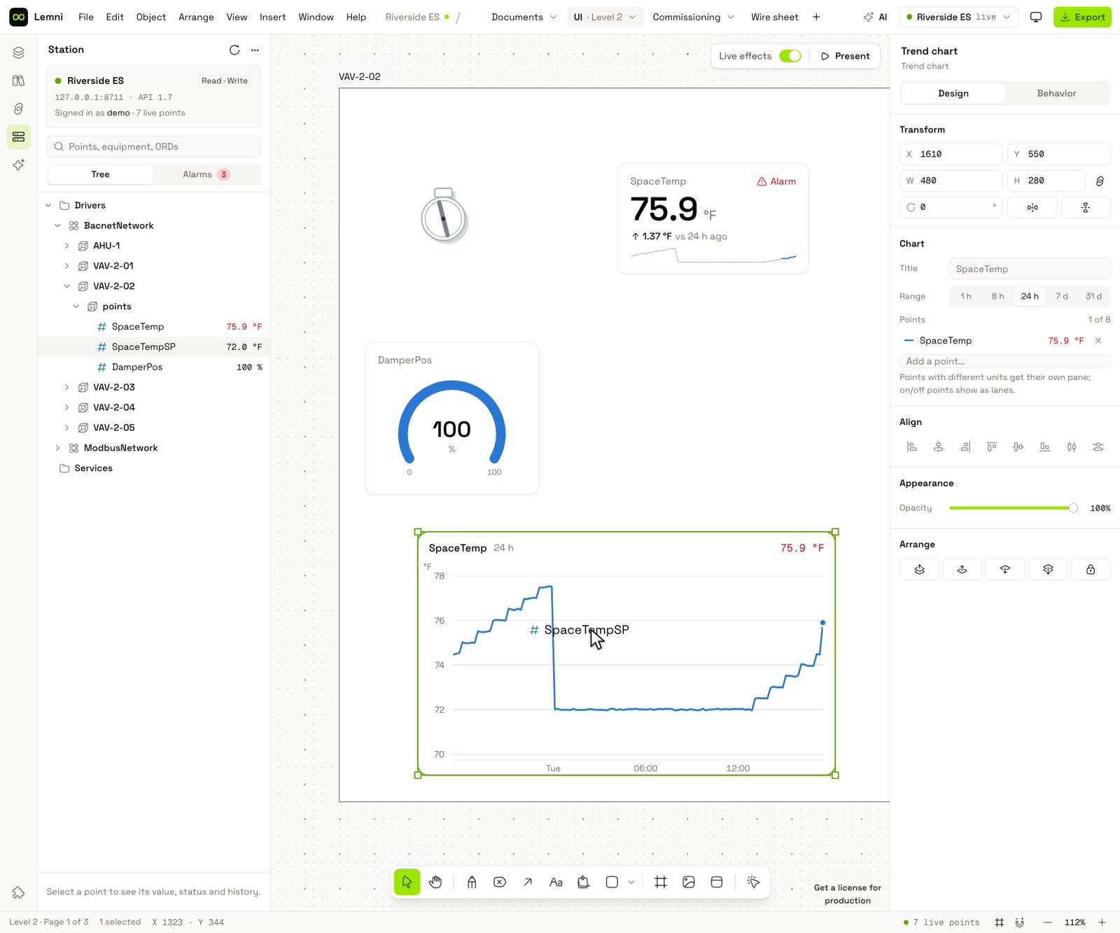Collapse the VAV-2-02 node
This screenshot has height=933, width=1120.
[x=67, y=286]
